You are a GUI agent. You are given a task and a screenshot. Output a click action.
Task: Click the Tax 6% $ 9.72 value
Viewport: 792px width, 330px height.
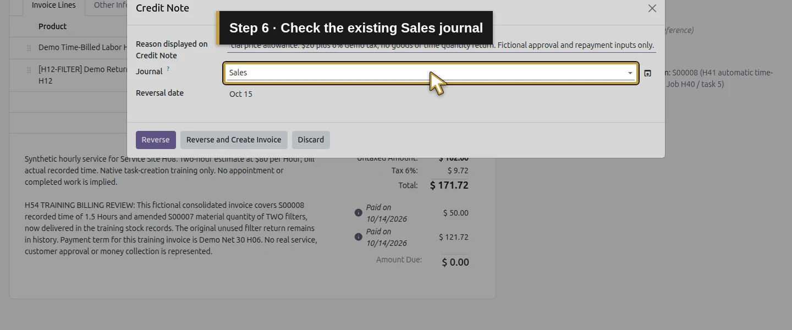tap(458, 170)
